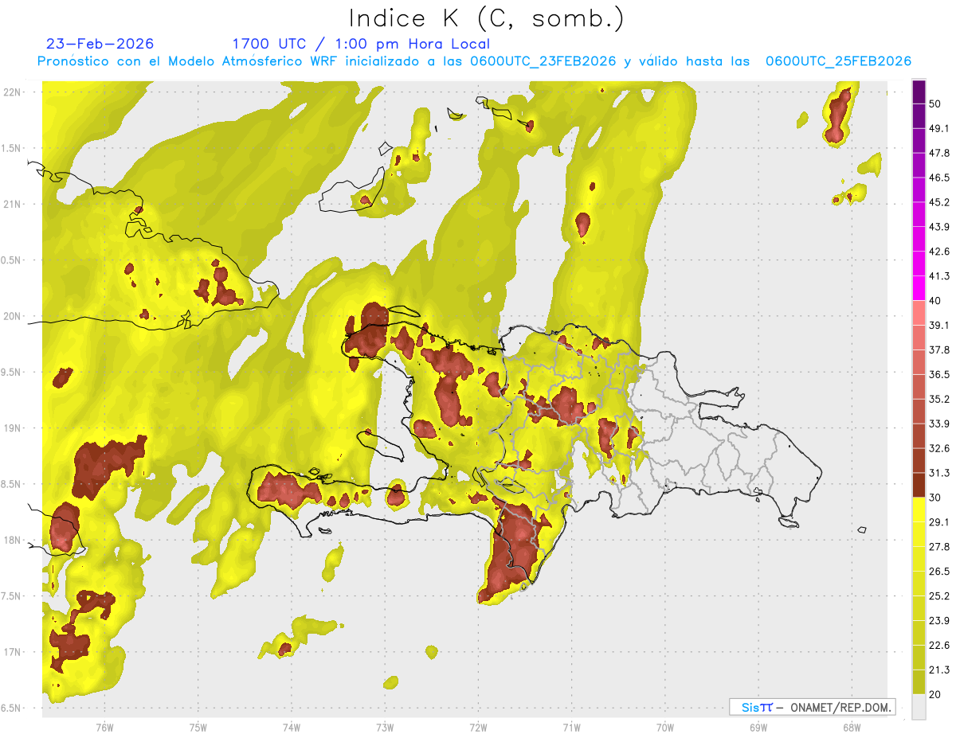956x738 pixels.
Task: Click the "21N" latitude label
Action: 12,205
